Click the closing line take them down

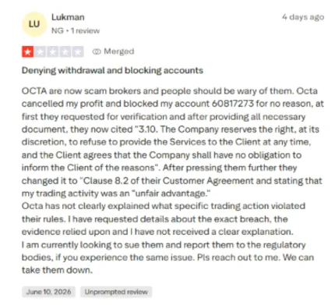(x=57, y=270)
